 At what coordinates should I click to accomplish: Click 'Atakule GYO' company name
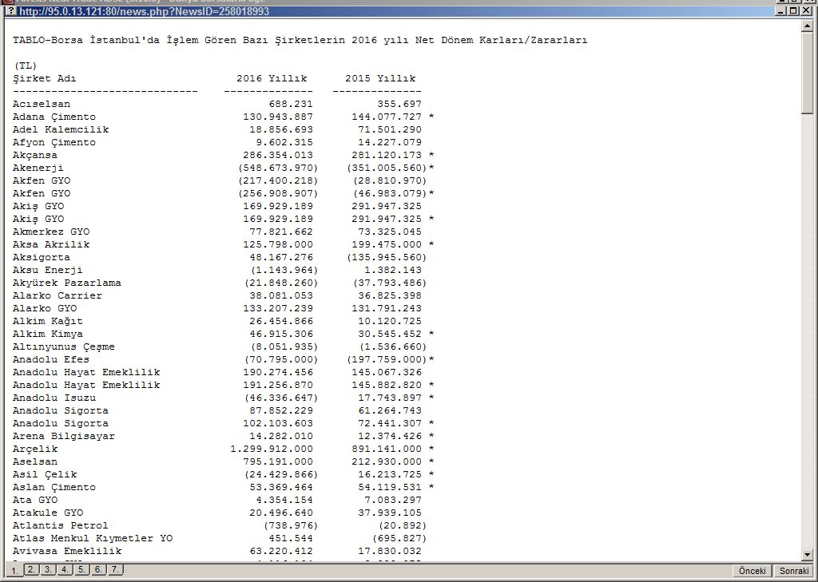coord(47,513)
